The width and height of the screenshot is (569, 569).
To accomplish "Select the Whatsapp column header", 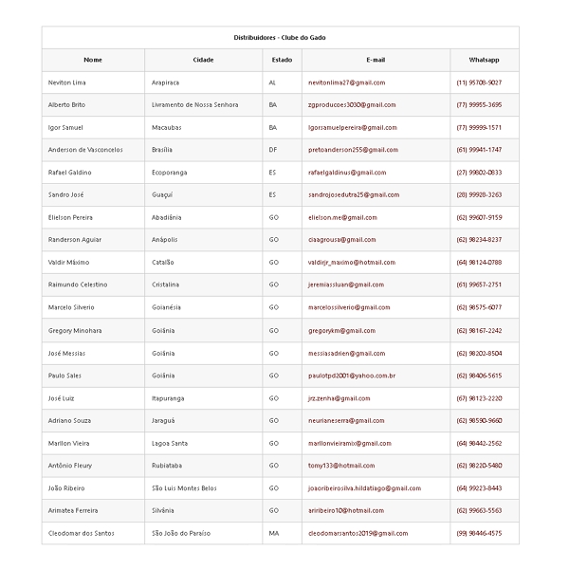I will (x=484, y=60).
